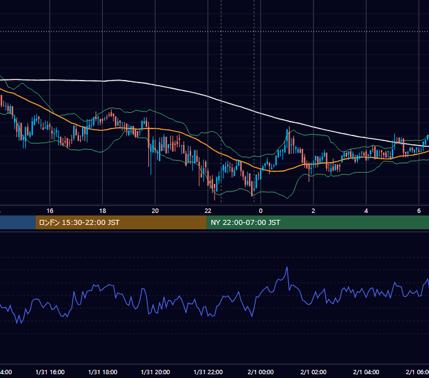Click the "1/31 18:00" date label
Image resolution: width=429 pixels, height=378 pixels.
coord(103,372)
